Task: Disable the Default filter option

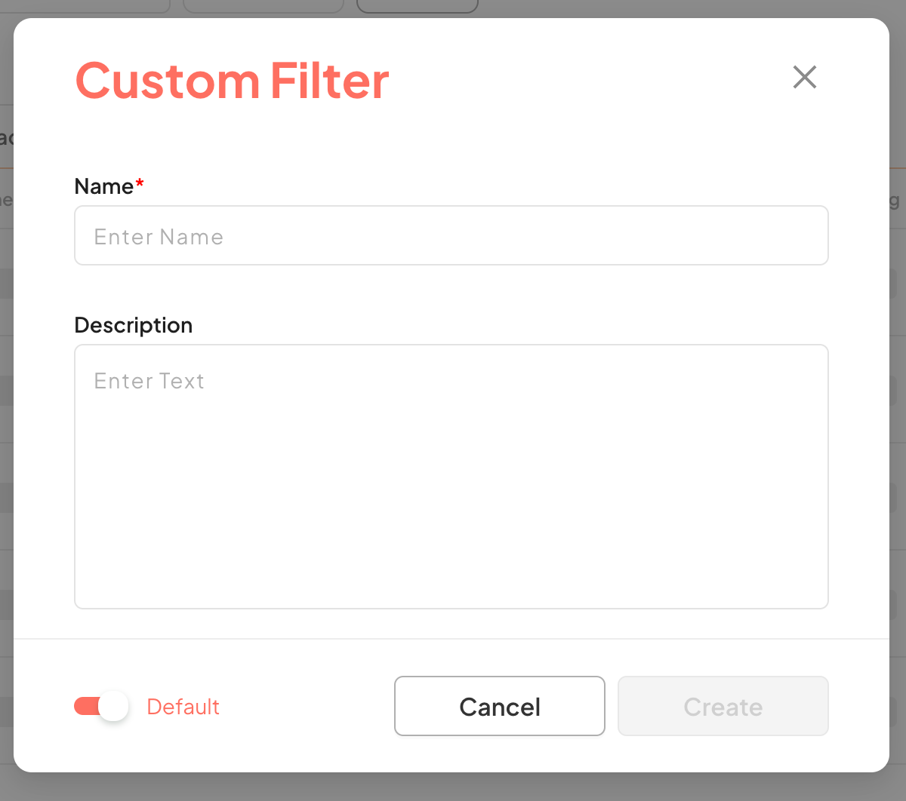Action: (x=101, y=707)
